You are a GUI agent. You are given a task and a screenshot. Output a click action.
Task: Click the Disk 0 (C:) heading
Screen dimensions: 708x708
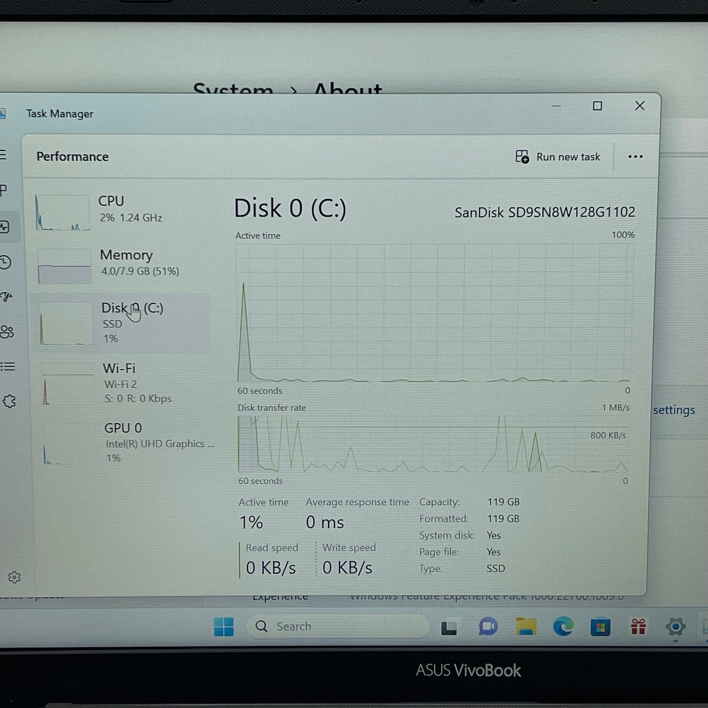click(290, 209)
